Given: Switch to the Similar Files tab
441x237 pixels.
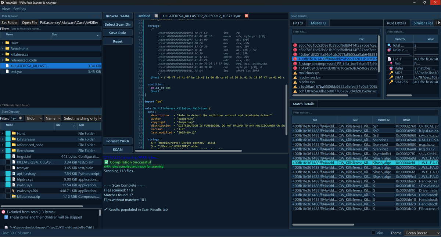Looking at the screenshot, I should [x=423, y=23].
